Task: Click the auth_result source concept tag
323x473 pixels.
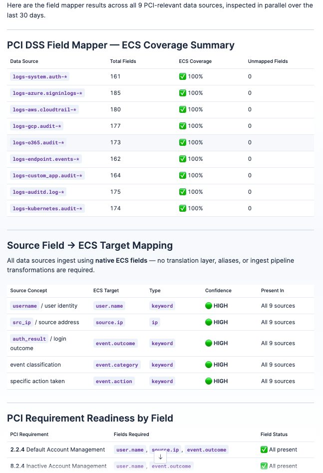Action: 29,339
